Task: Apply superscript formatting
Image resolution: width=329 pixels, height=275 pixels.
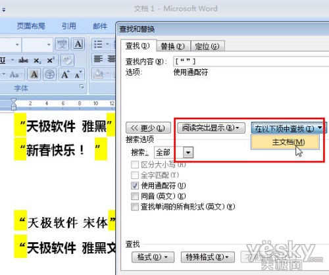Action: (51, 60)
